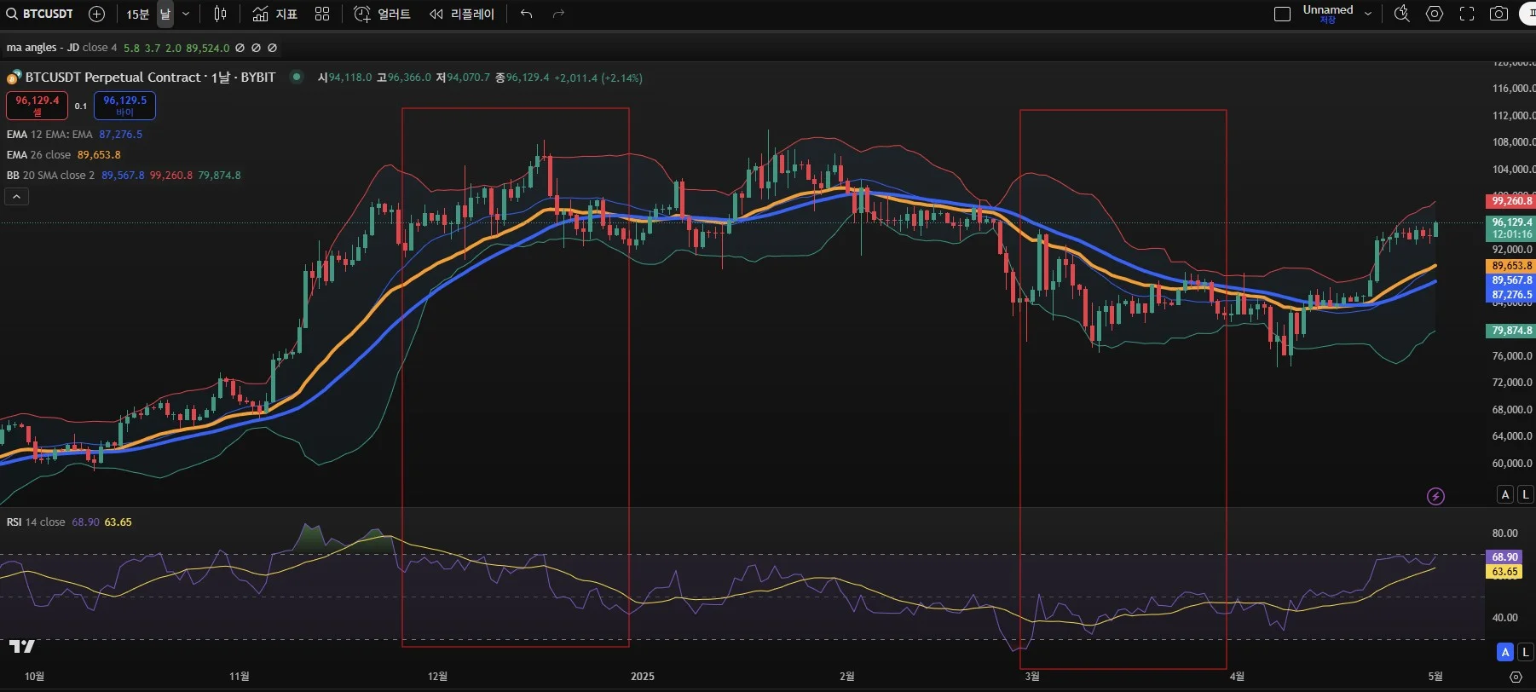Open the Unnamed layout dropdown arrow
Viewport: 1536px width, 692px height.
1368,14
